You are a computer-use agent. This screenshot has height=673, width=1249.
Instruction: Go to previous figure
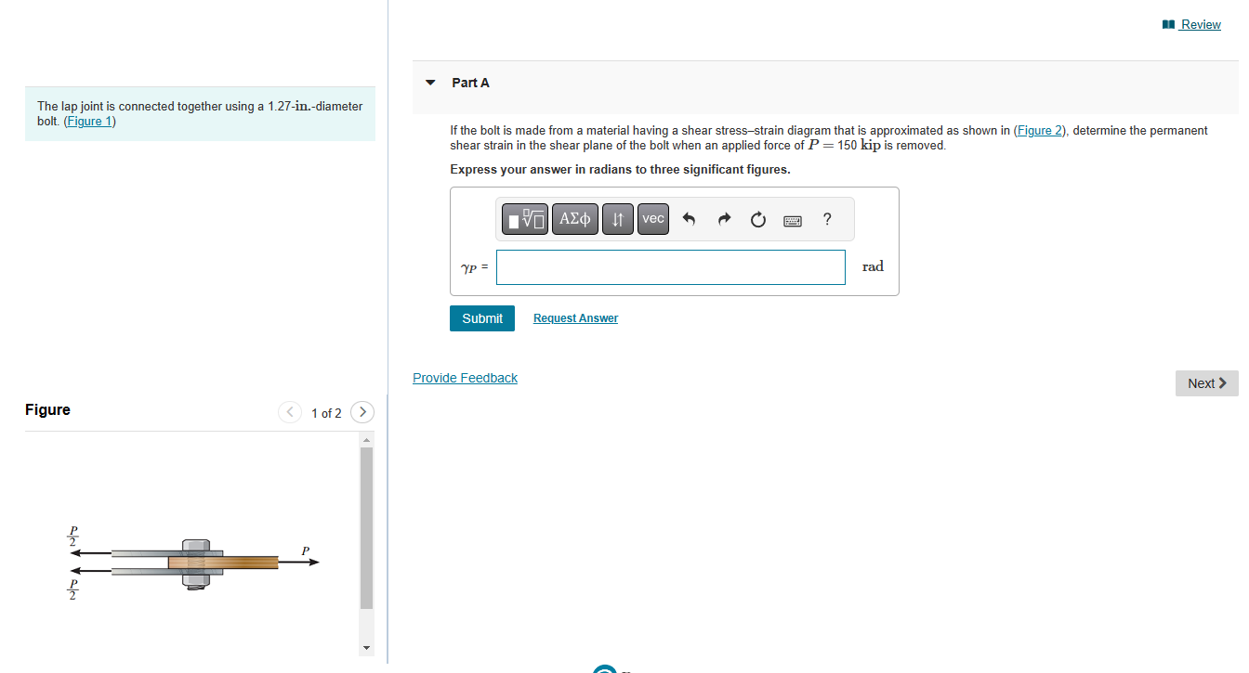tap(290, 412)
